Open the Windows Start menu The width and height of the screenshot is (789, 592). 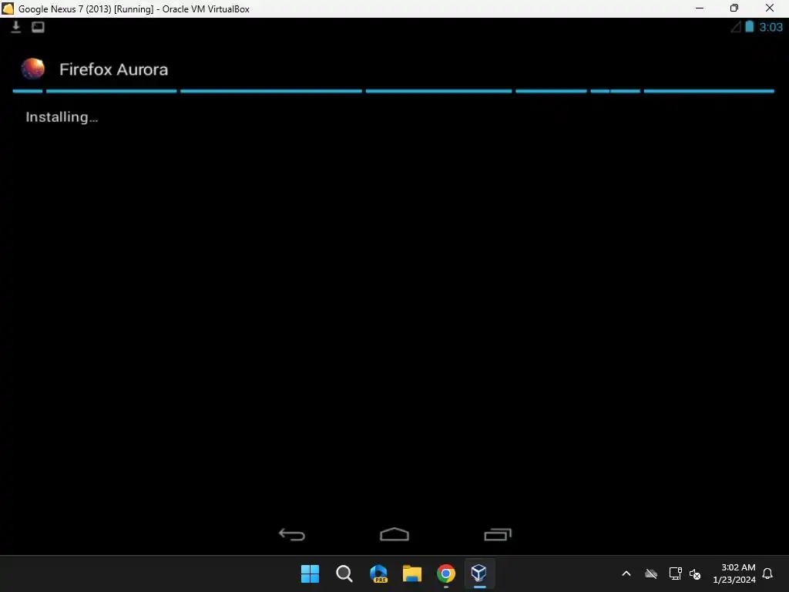(x=310, y=573)
